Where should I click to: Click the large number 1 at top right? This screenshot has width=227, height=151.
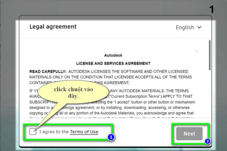pos(211,10)
